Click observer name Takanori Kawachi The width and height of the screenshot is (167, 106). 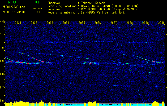(x=94, y=3)
